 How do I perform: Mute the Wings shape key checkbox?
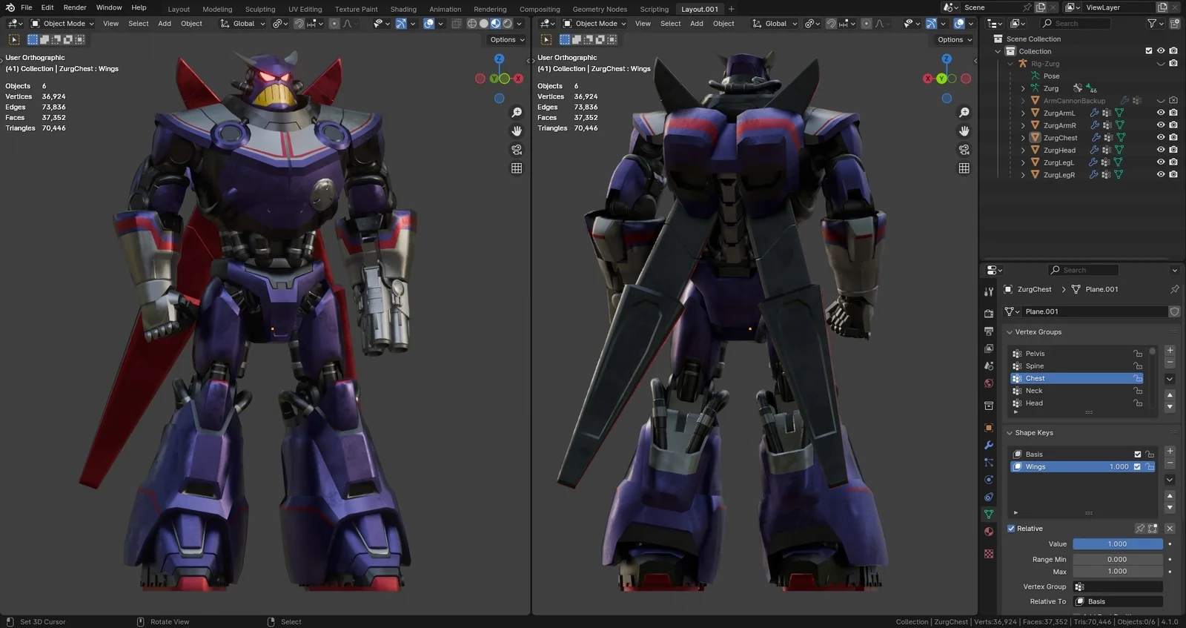pos(1138,467)
